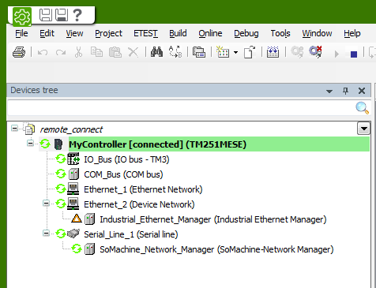This screenshot has width=376, height=288.
Task: Click the Start play triangle icon
Action: [337, 54]
